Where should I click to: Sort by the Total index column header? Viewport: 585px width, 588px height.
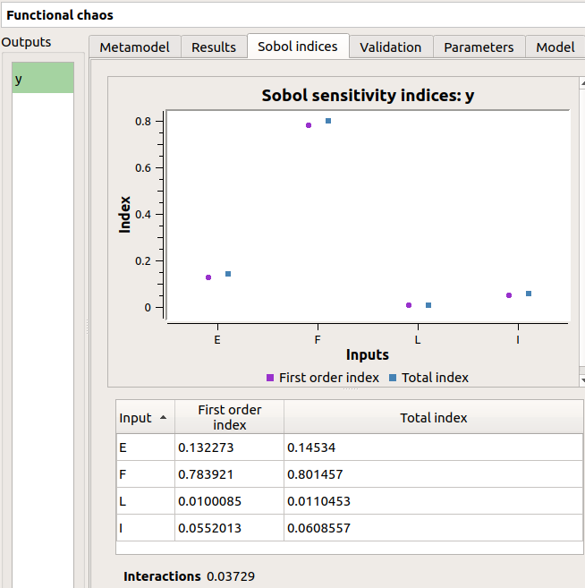[x=433, y=417]
